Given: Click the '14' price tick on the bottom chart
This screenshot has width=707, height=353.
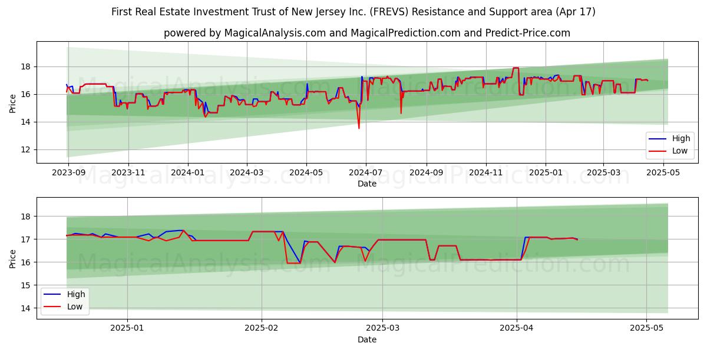Looking at the screenshot, I should click(x=27, y=308).
